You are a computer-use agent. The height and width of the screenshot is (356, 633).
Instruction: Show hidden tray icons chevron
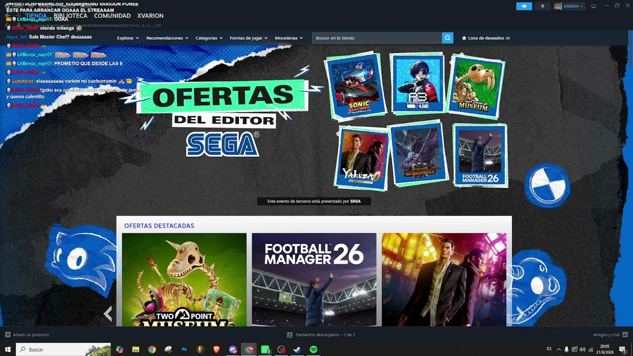(x=559, y=350)
